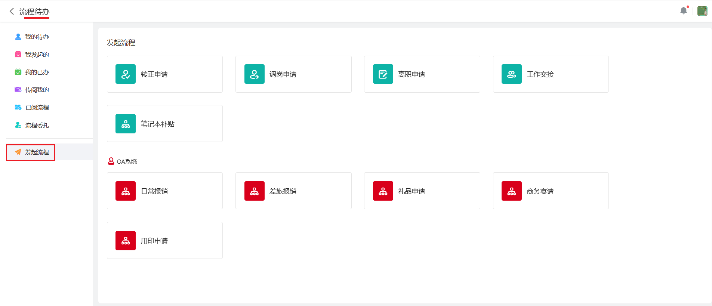Image resolution: width=712 pixels, height=306 pixels.
Task: Click the 离职申请 edit icon
Action: point(383,74)
